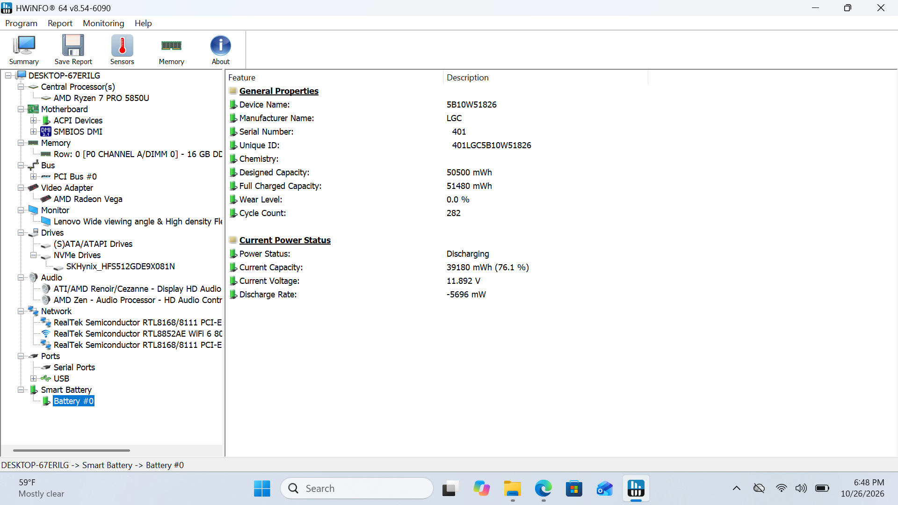Select AMD Radeon Vega in tree

coord(88,199)
